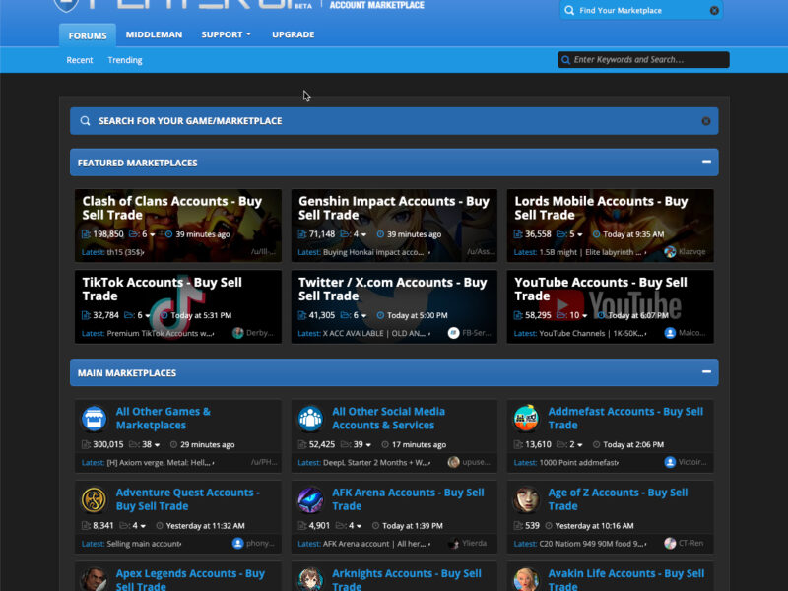This screenshot has width=788, height=591.
Task: Collapse the Main Marketplaces section
Action: pos(705,373)
